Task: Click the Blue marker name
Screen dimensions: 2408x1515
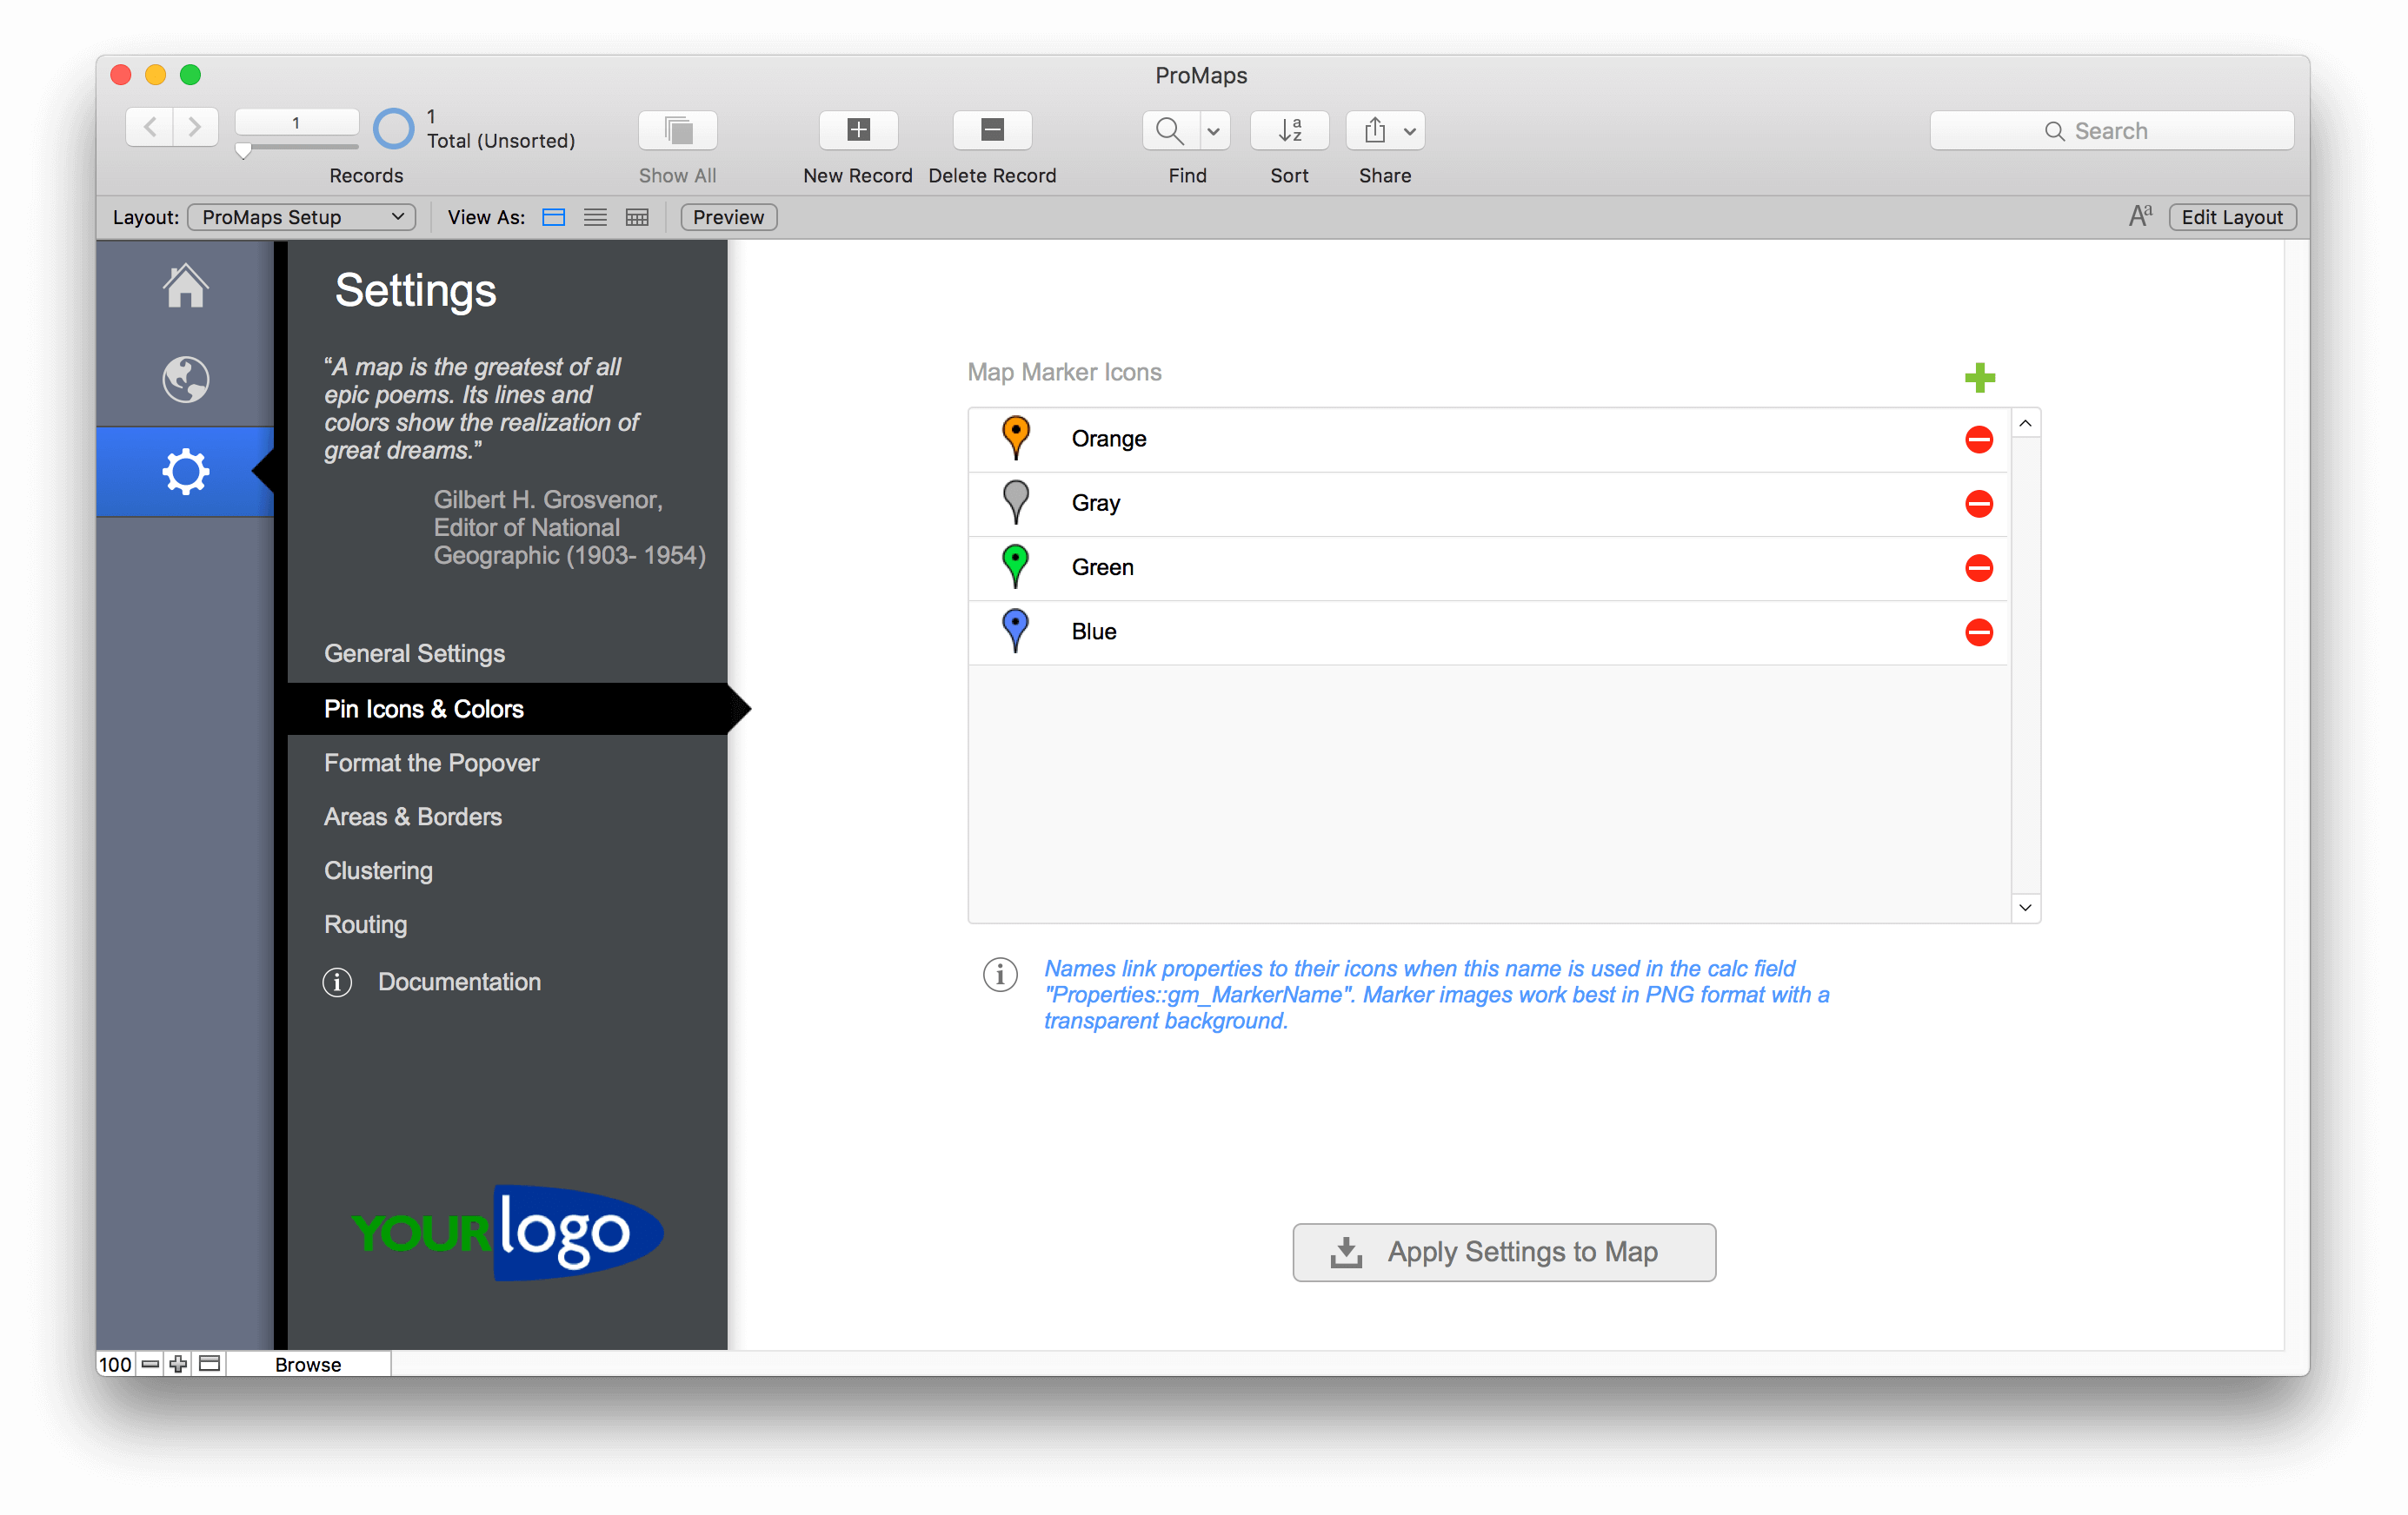Action: (1093, 631)
